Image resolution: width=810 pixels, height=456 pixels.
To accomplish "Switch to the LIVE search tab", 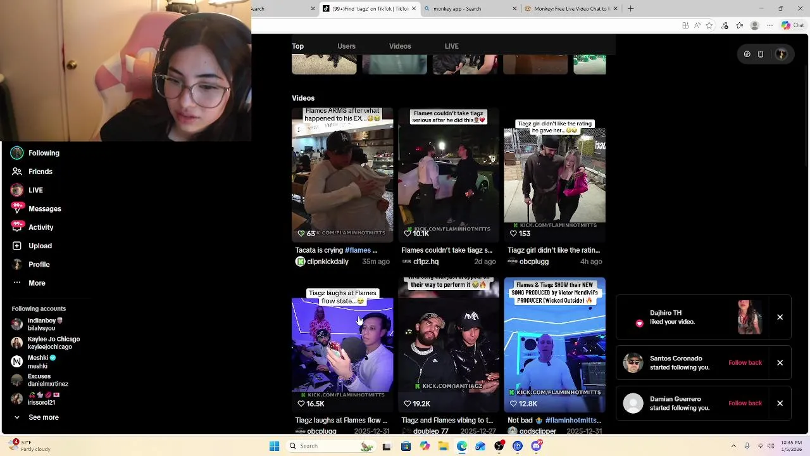I will [451, 46].
